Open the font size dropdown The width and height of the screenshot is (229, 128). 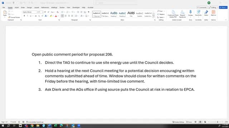click(x=42, y=12)
